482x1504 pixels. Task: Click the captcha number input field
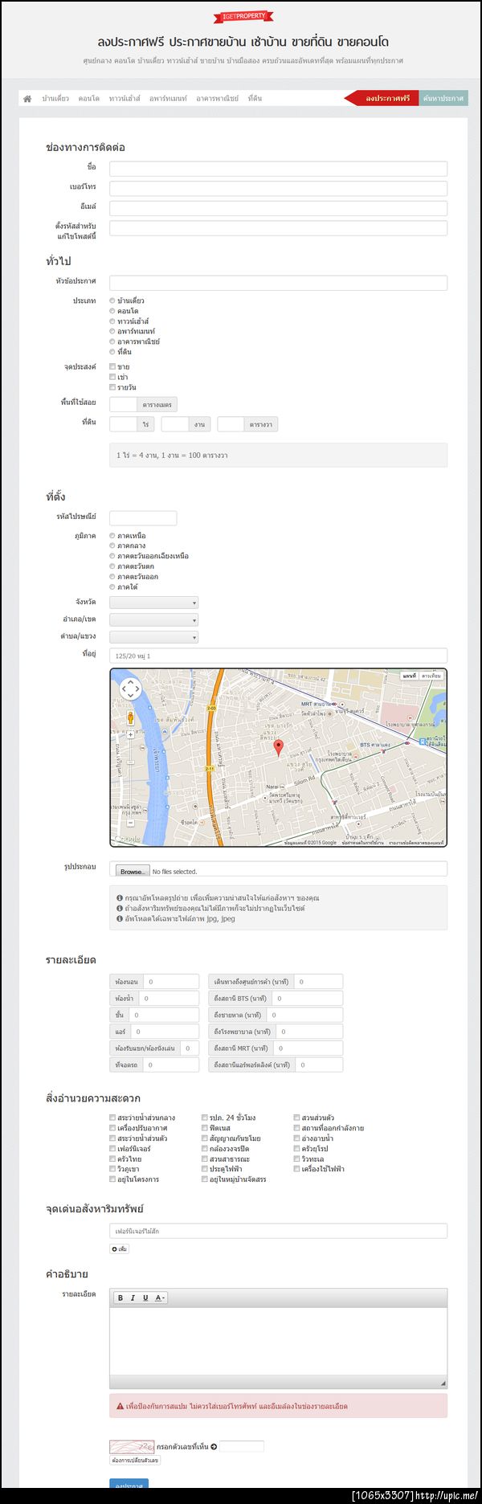tap(241, 1447)
